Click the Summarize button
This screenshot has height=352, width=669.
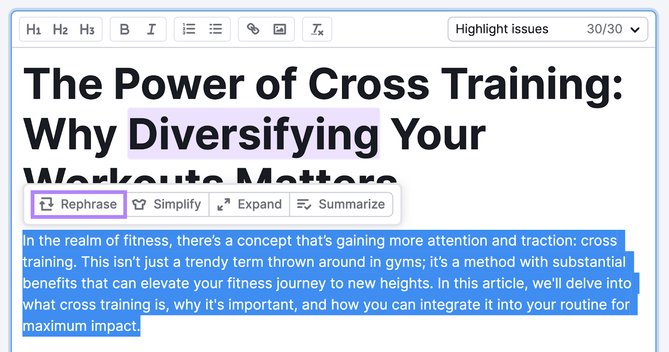[341, 204]
